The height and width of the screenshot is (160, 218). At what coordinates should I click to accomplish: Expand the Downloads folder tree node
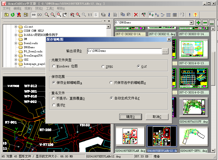16,43
